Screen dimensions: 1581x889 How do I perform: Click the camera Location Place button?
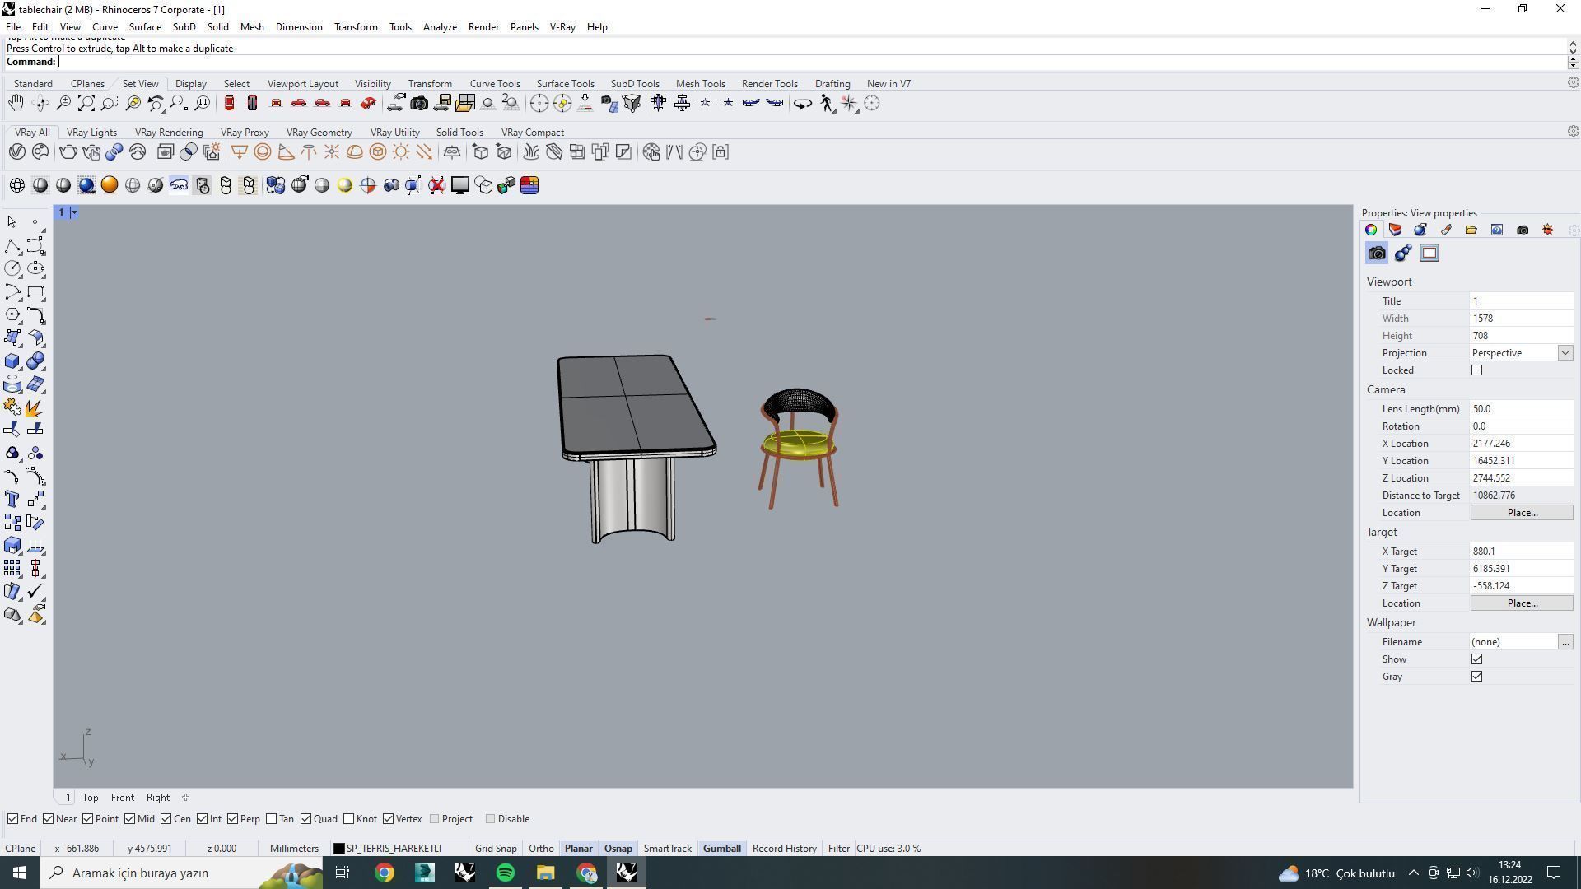pos(1522,513)
